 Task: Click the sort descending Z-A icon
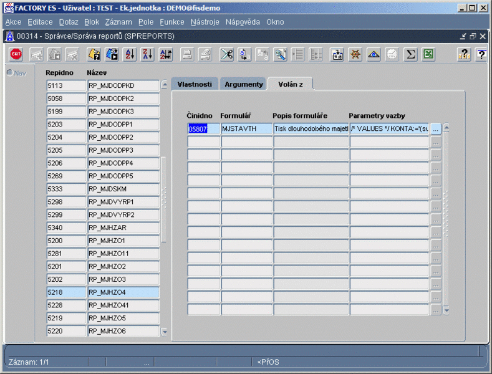[147, 55]
